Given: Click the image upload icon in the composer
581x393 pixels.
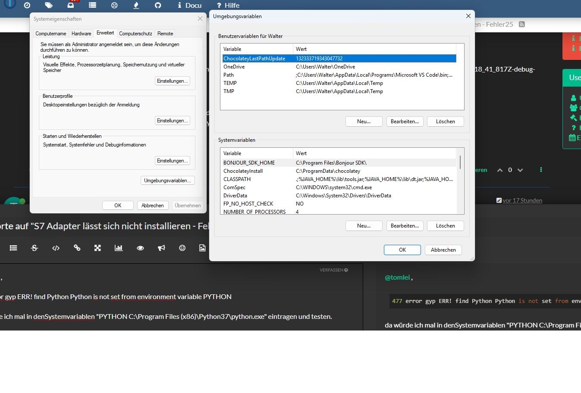Looking at the screenshot, I should tap(202, 248).
